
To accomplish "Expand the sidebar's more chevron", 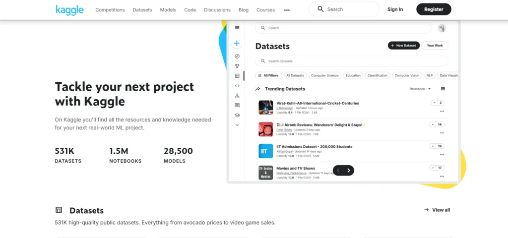I will click(237, 125).
